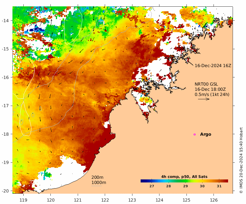The width and height of the screenshot is (246, 204).
Task: Click the IMOS copyright text on right edge
Action: tap(241, 160)
